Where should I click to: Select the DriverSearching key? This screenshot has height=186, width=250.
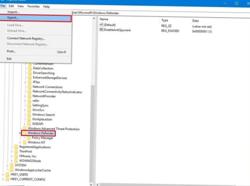pyautogui.click(x=43, y=73)
